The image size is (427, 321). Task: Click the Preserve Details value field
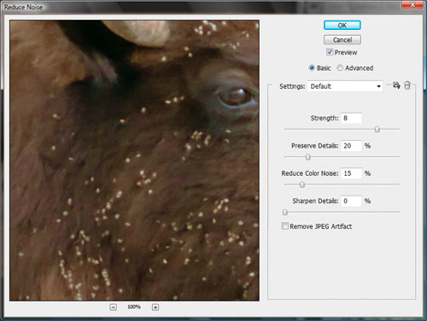[351, 146]
